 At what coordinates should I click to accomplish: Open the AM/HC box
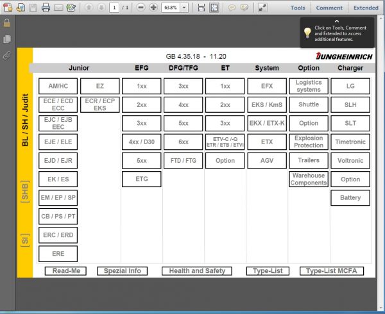coord(58,86)
